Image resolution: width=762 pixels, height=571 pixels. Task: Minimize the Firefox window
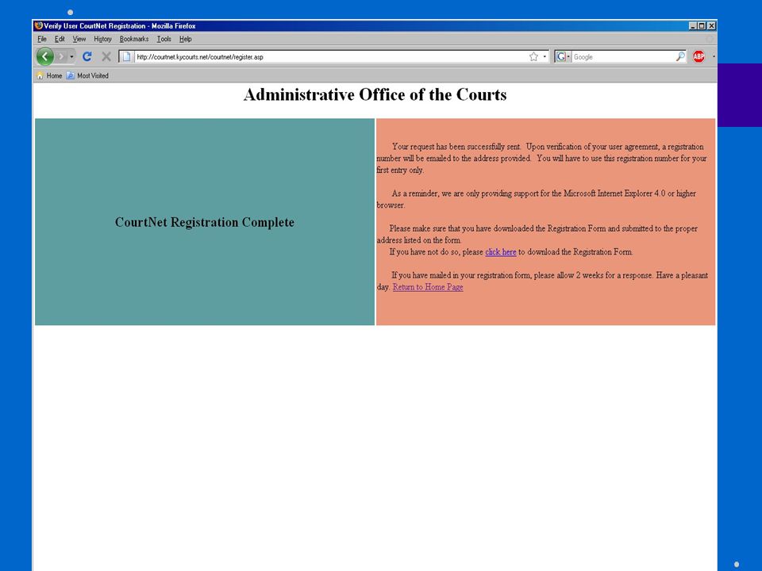pyautogui.click(x=692, y=25)
